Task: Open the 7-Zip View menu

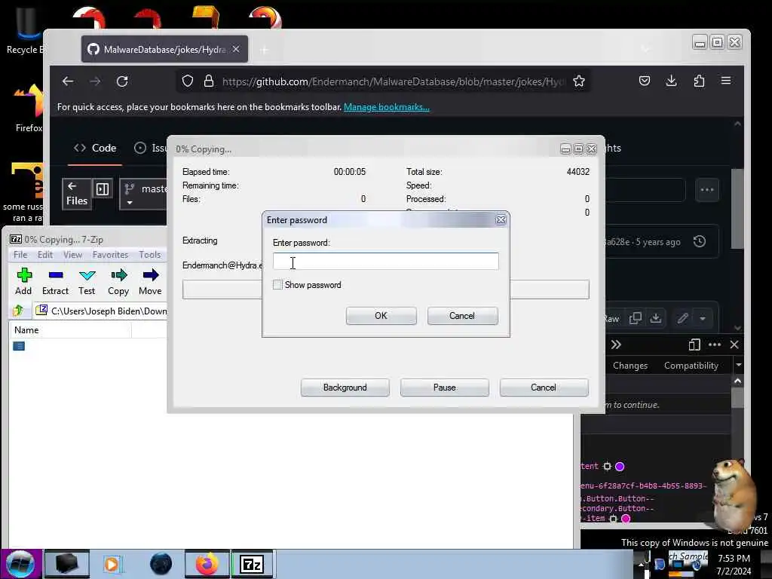Action: coord(72,255)
